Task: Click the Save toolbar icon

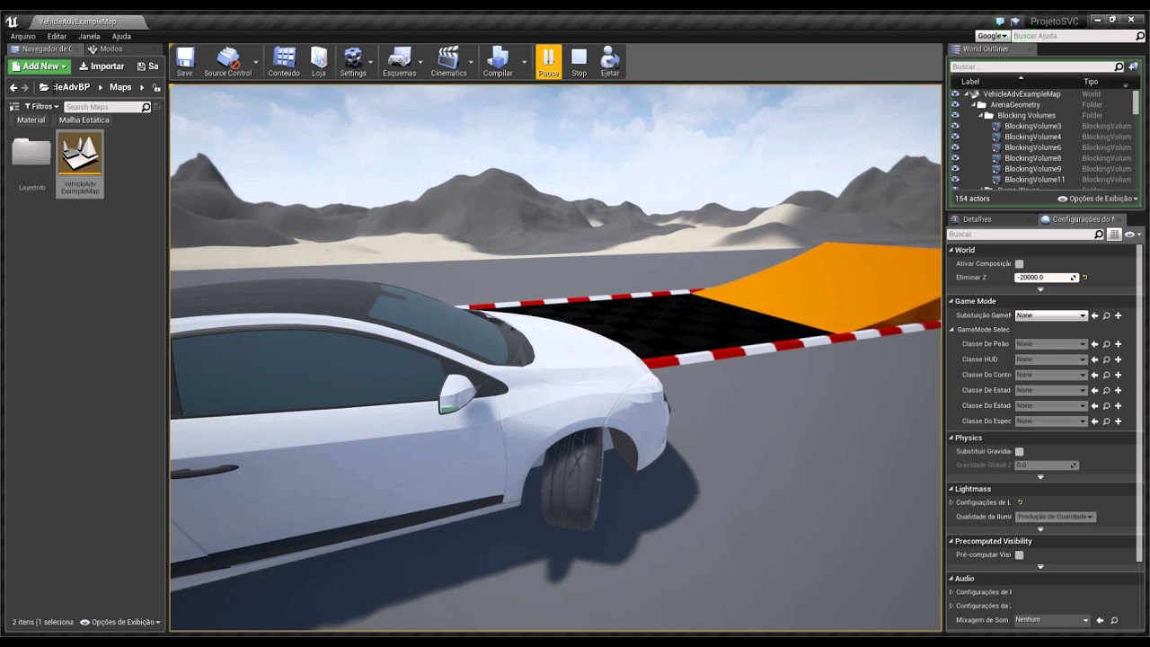Action: click(184, 61)
